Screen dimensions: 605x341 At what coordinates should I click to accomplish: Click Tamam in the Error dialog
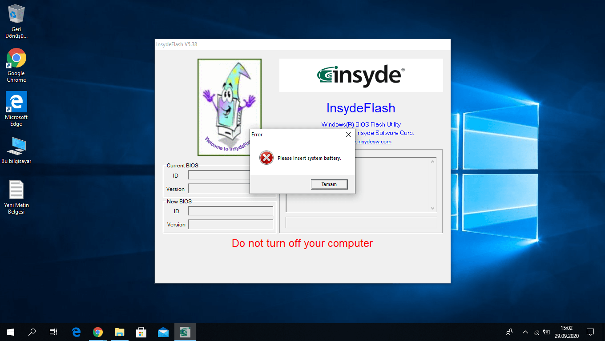coord(329,184)
